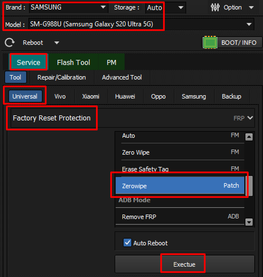The image size is (263, 277).
Task: Select the Oppo brand tab
Action: pos(158,96)
